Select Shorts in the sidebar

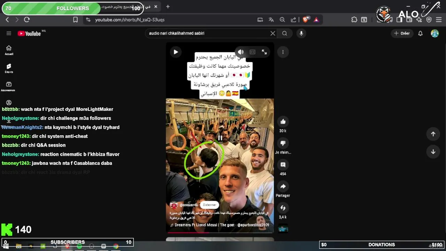(x=9, y=68)
